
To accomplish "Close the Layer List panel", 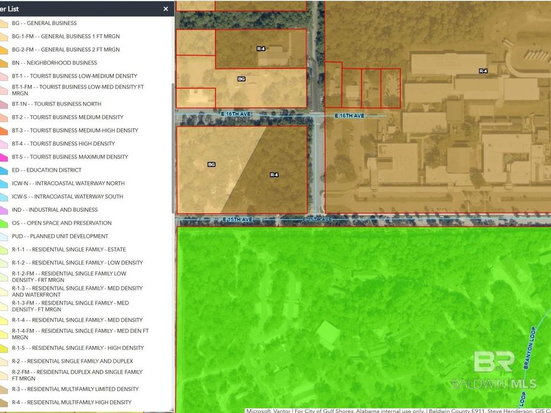I will [x=165, y=9].
